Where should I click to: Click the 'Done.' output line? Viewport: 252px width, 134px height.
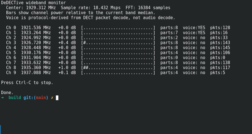point(7,93)
